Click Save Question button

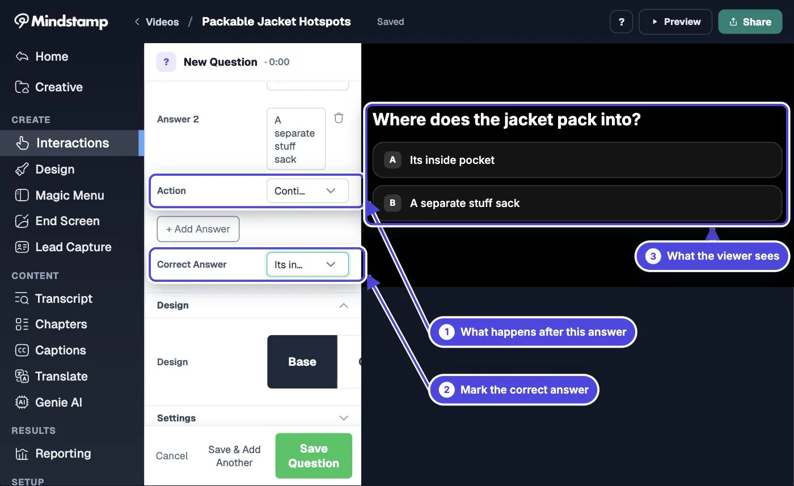[314, 456]
